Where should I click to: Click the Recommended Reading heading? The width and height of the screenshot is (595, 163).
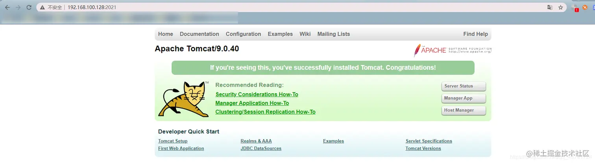point(249,85)
